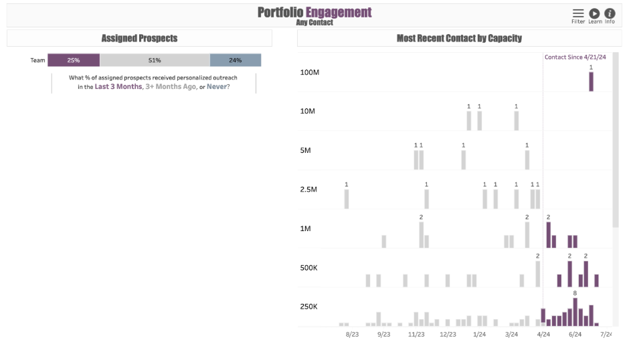Image resolution: width=637 pixels, height=342 pixels.
Task: Select the 6/24 date axis label
Action: coord(575,334)
